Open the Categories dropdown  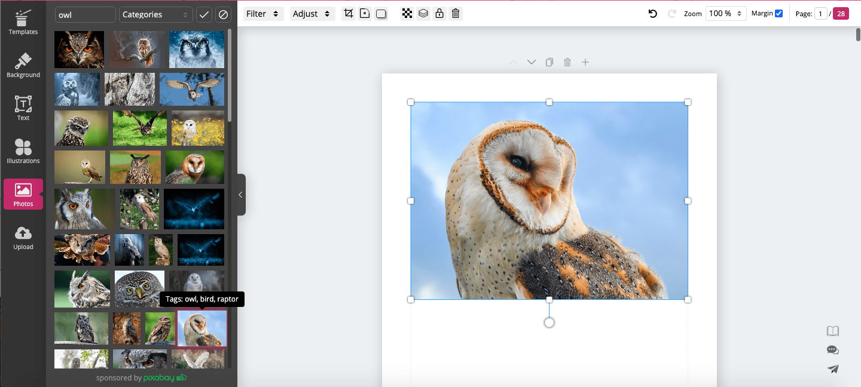(156, 14)
